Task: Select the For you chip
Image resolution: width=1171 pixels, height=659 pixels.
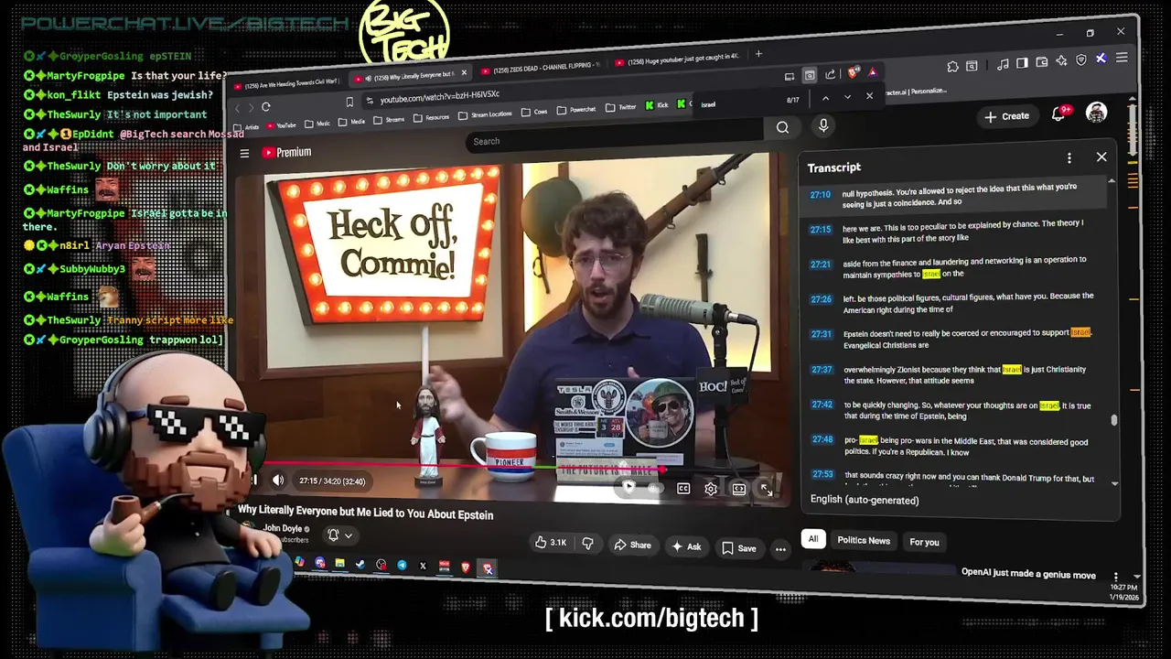Action: (924, 542)
